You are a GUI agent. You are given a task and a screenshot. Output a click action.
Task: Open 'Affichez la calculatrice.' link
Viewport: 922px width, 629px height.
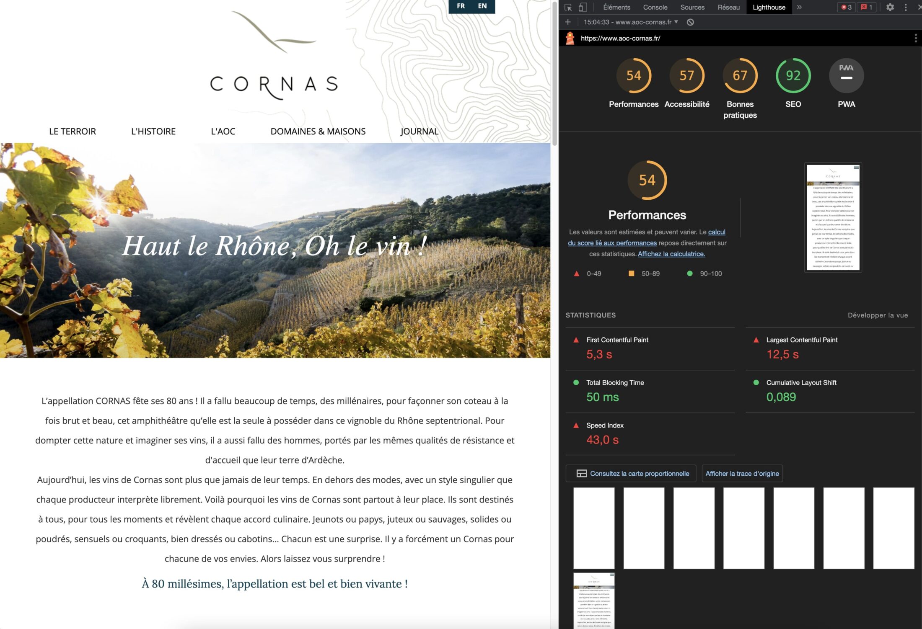point(671,254)
